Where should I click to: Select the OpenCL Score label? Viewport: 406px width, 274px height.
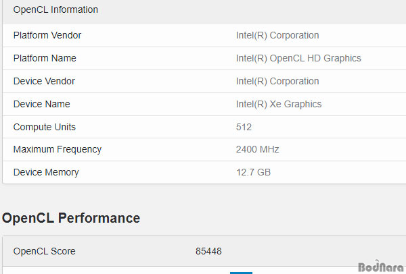44,251
